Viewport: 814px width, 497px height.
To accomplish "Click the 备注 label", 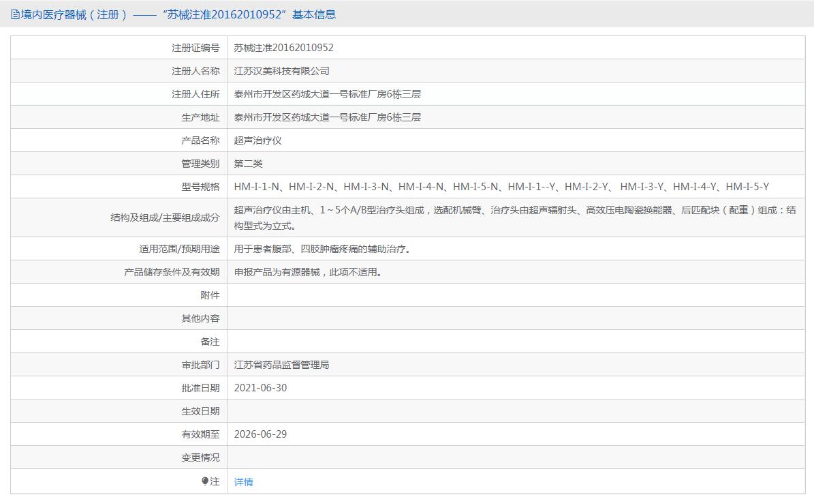I will [210, 342].
